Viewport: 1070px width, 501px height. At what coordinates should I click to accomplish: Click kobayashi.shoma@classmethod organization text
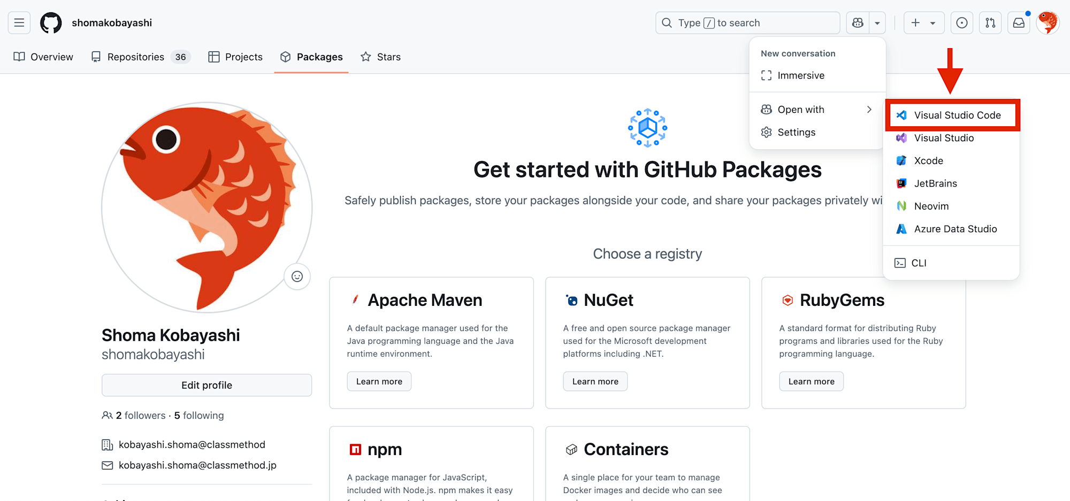(x=192, y=445)
